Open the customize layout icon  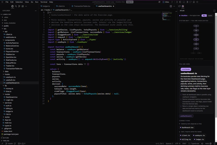coord(177,2)
